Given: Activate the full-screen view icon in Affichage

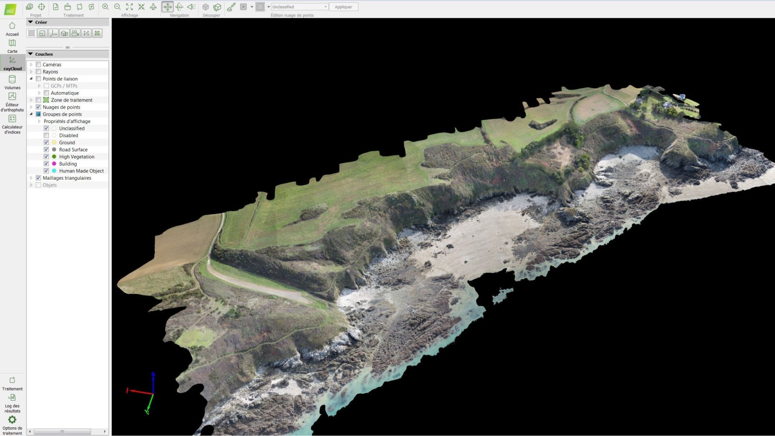Looking at the screenshot, I should point(129,7).
